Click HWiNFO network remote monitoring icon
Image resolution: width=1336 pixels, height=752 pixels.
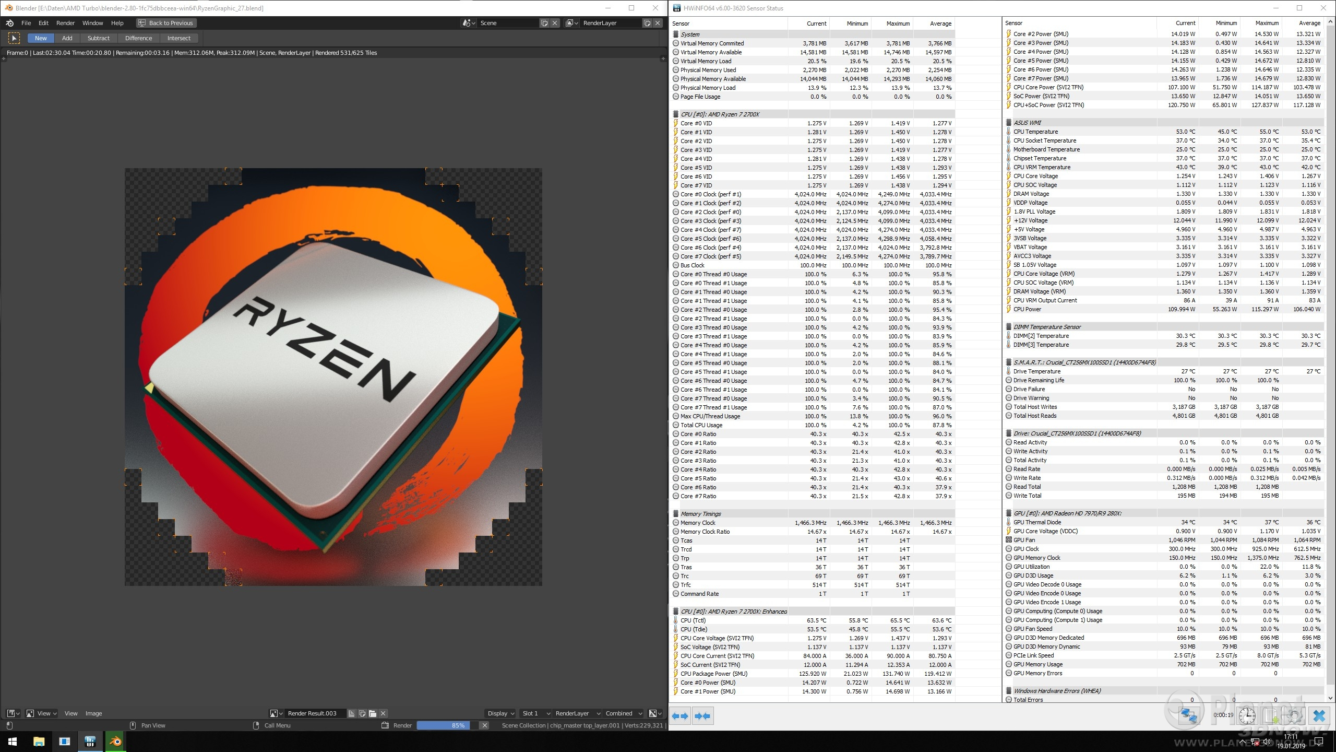pos(1188,715)
